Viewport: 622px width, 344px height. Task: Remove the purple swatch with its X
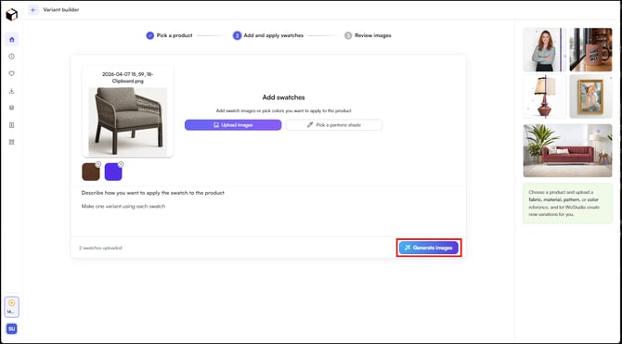pyautogui.click(x=121, y=164)
